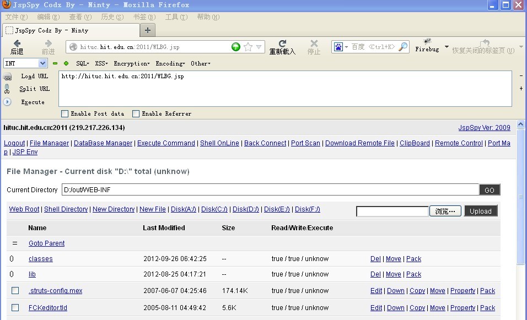Select the JspSpy Codz By - Ninty tab

(x=71, y=30)
